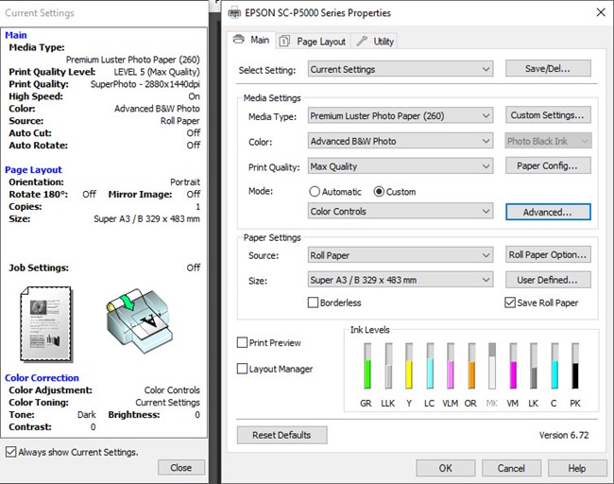Open the paper Source dropdown

tap(401, 255)
